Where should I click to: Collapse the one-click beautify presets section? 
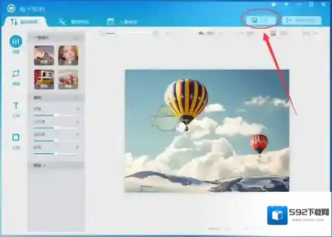[76, 38]
